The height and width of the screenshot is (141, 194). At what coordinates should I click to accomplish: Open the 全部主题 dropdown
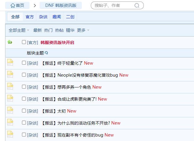(x=19, y=30)
